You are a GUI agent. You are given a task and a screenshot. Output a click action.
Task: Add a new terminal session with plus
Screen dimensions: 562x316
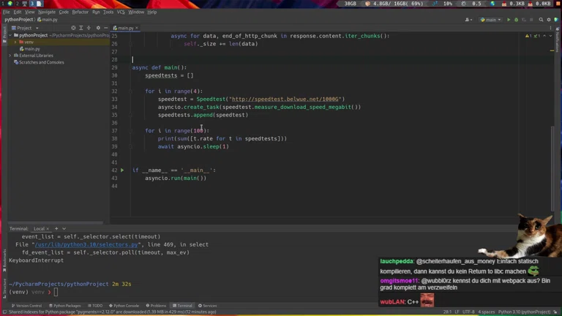coord(56,228)
